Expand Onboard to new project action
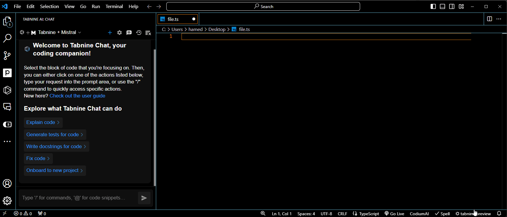This screenshot has width=507, height=217. point(55,170)
